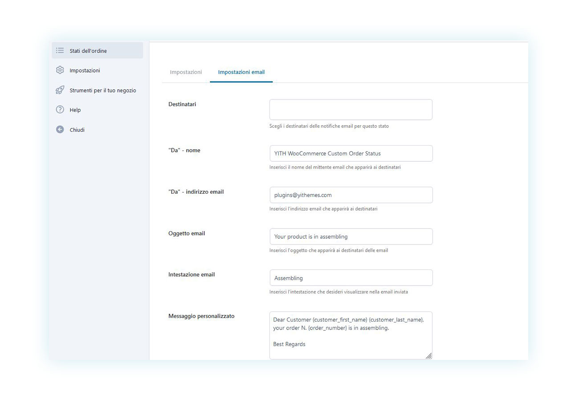
Task: Click hint text "Scegli i destinatari delle notifiche"
Action: pyautogui.click(x=329, y=126)
